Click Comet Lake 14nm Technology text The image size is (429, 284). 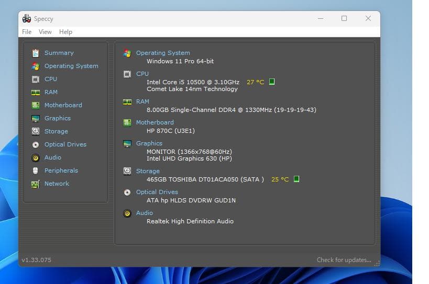[x=192, y=89]
